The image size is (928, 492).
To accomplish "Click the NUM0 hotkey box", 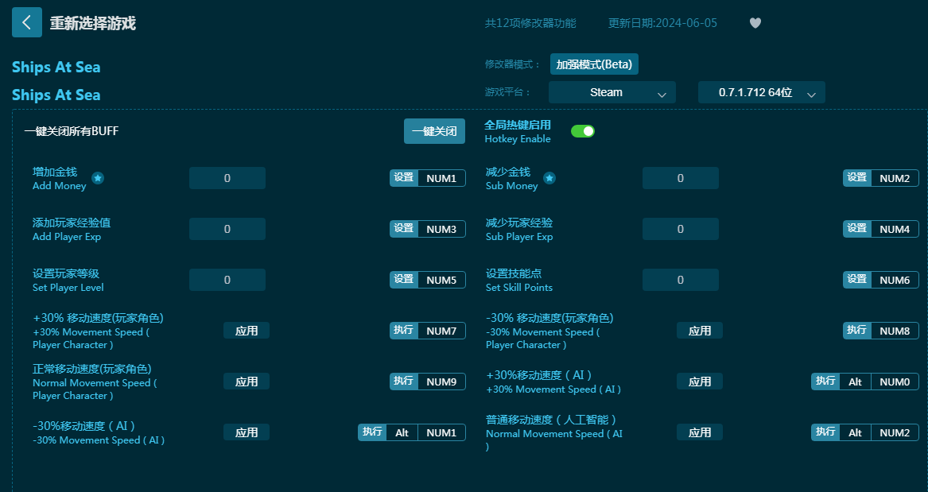I will pyautogui.click(x=895, y=382).
